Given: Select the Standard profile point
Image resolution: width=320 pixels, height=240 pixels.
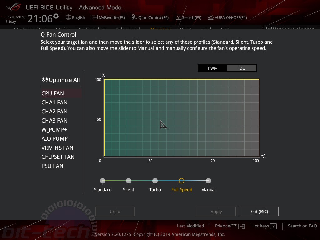Looking at the screenshot, I should point(102,181).
